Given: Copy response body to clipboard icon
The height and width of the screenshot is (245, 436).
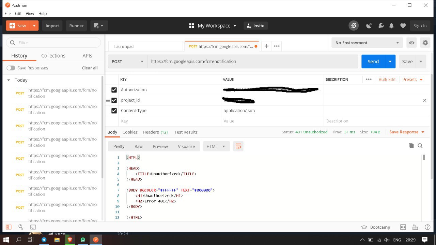Looking at the screenshot, I should point(411,146).
